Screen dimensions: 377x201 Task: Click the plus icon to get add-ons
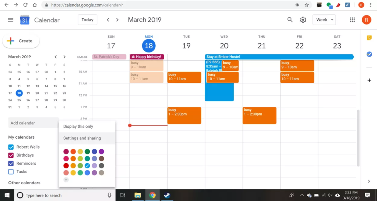point(369,80)
